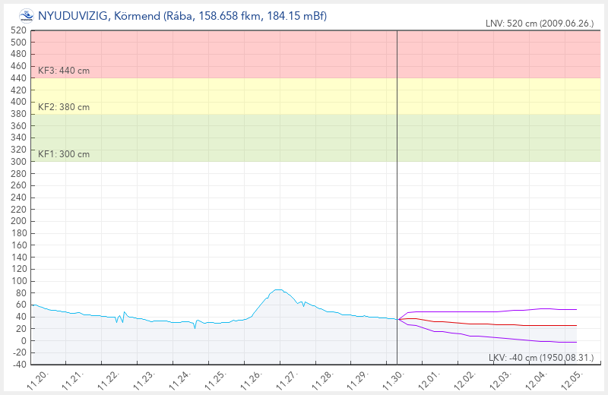Click the KF3: 440 cm threshold label
The width and height of the screenshot is (608, 395).
coord(64,71)
